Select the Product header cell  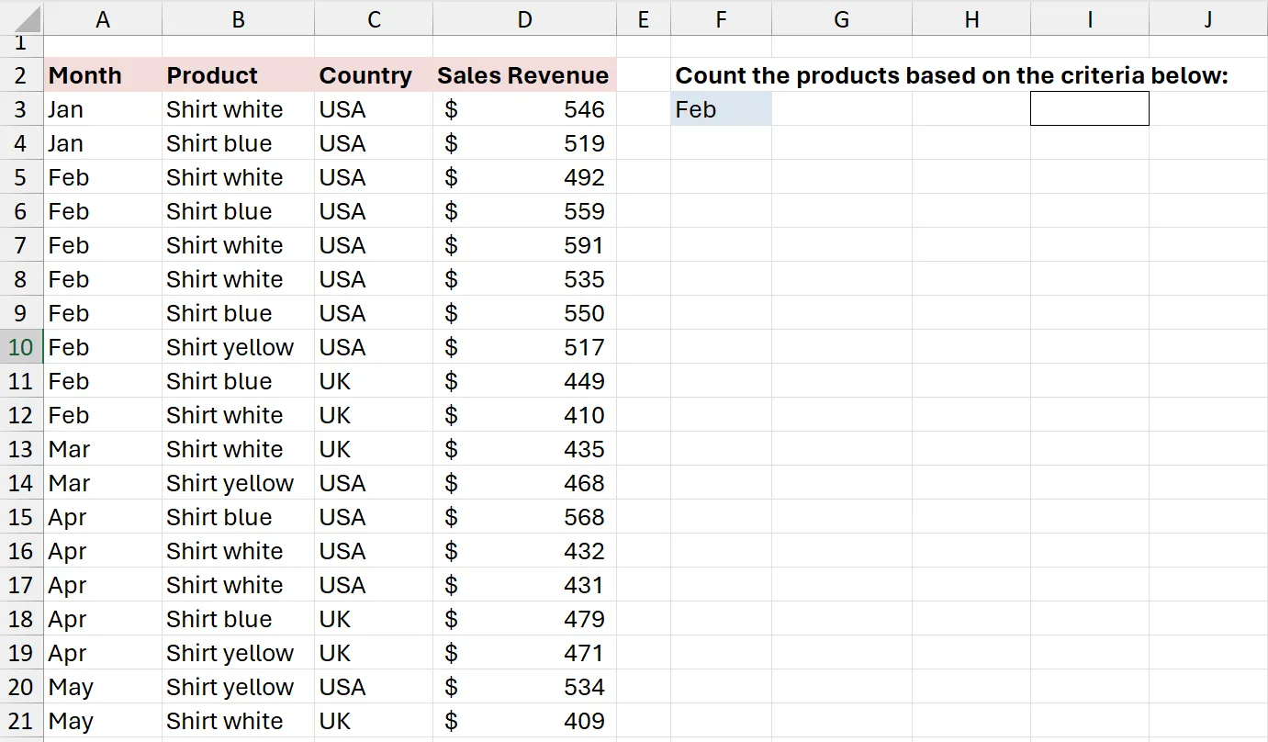[238, 75]
